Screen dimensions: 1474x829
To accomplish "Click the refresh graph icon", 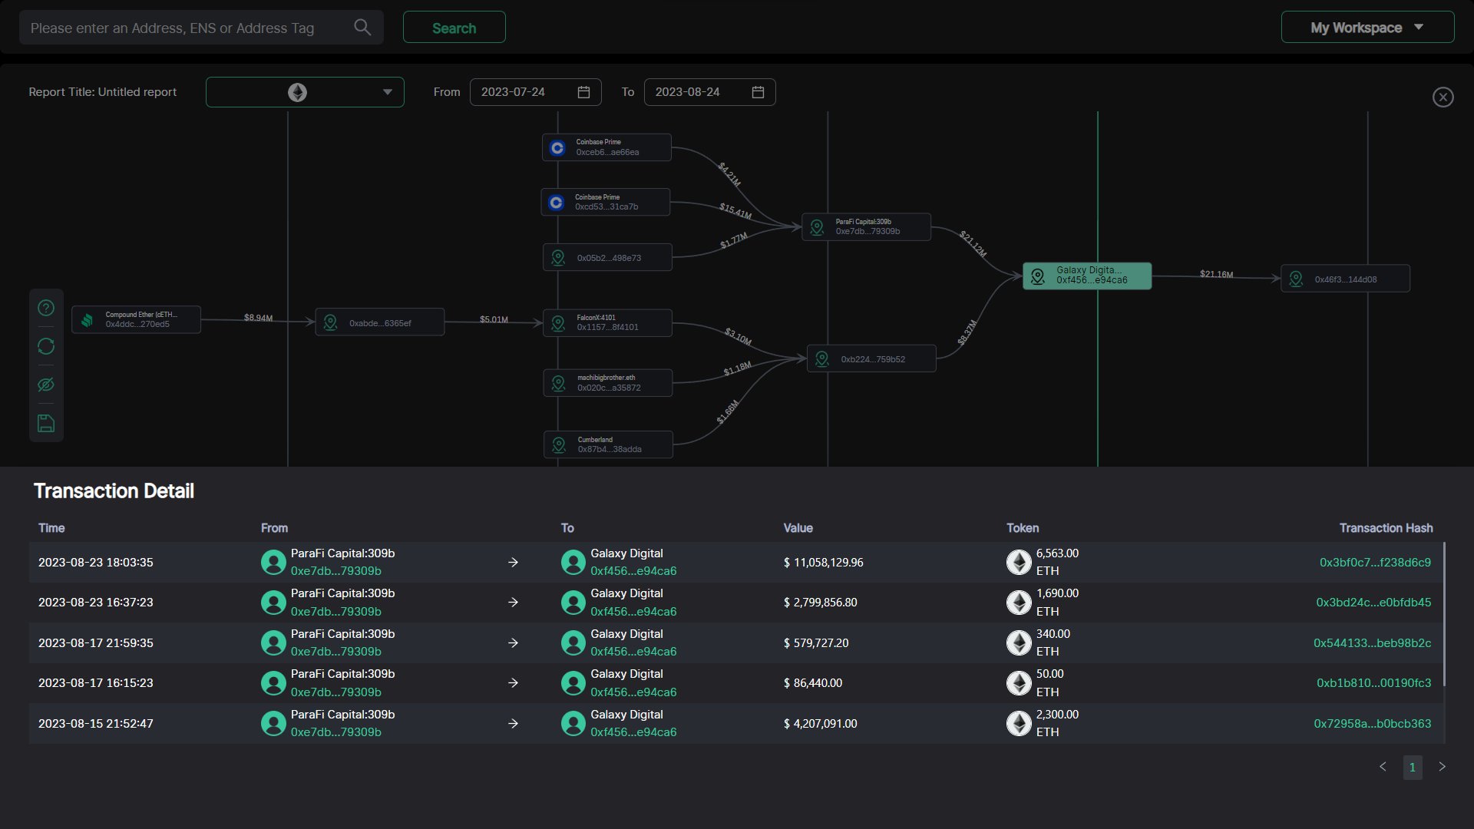I will pos(46,346).
